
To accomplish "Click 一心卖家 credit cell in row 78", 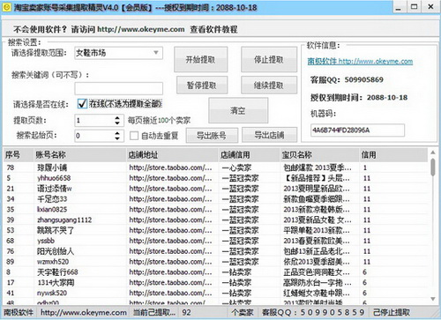I will click(x=236, y=167).
